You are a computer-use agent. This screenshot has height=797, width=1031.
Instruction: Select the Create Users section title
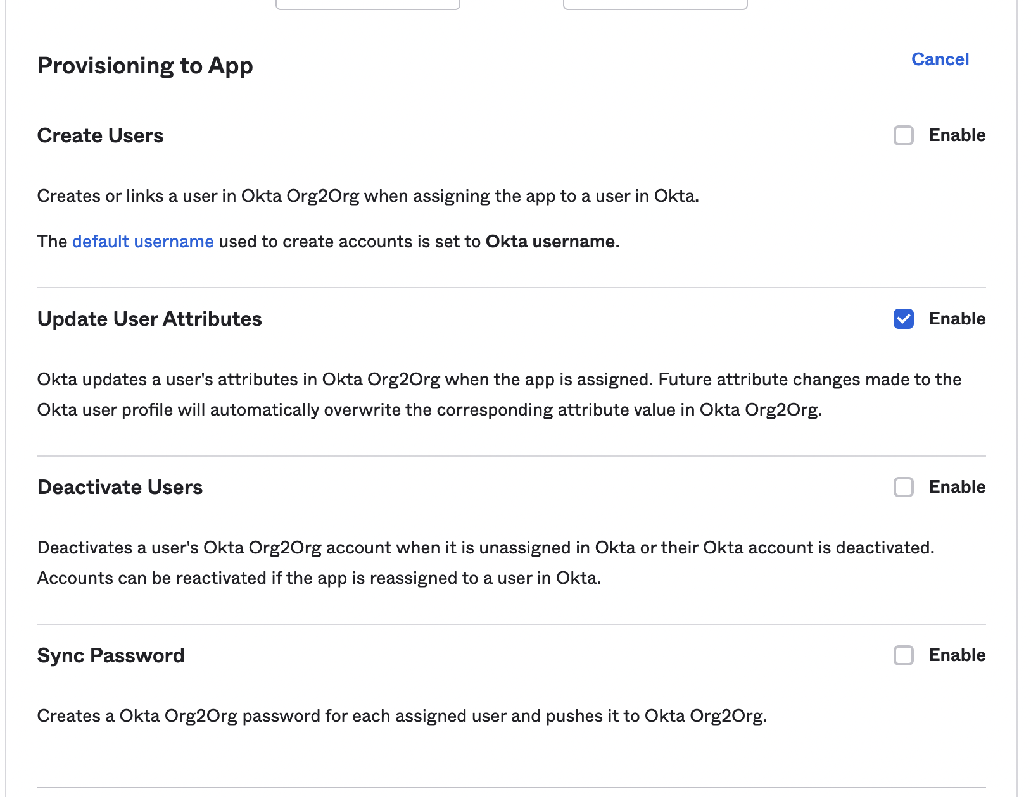(x=100, y=135)
